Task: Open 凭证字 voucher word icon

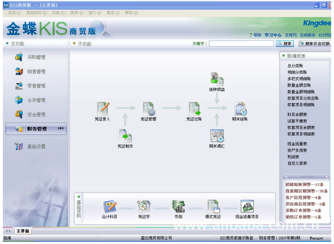Action: tap(144, 206)
